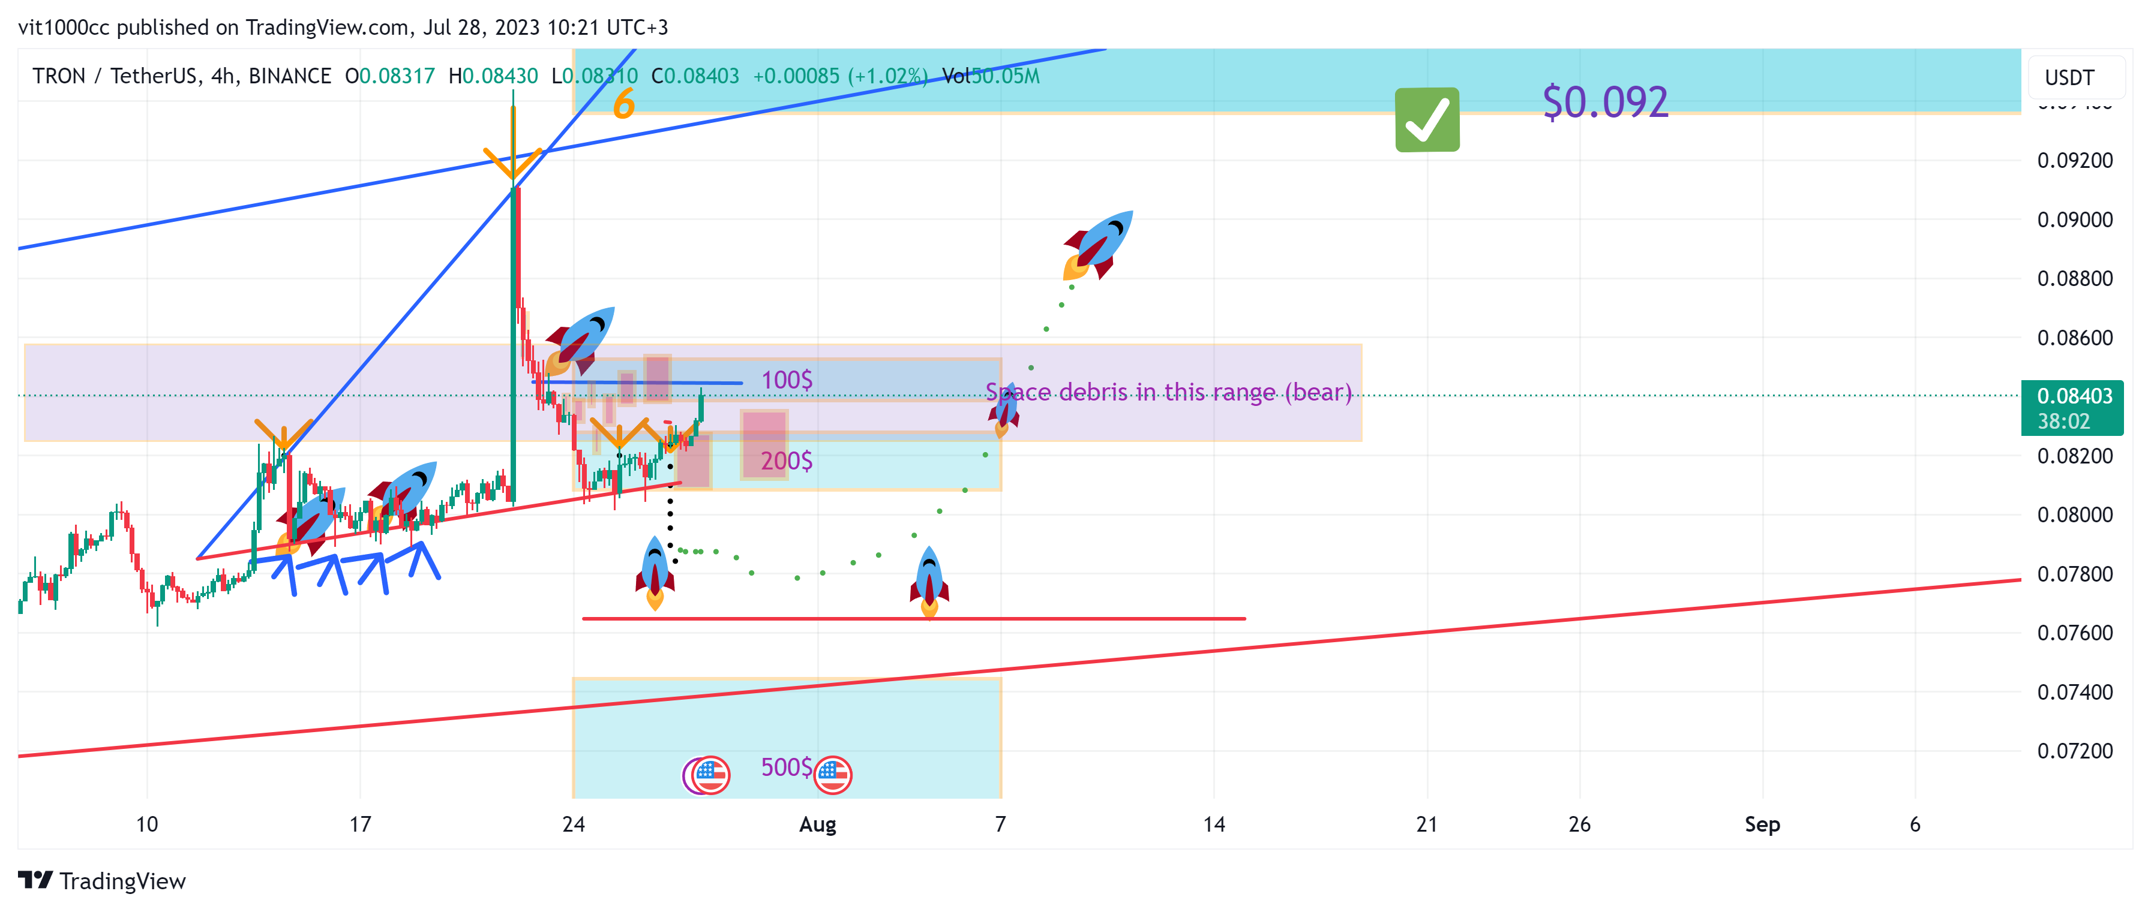2151x912 pixels.
Task: Click the green checkmark icon near $0.092
Action: pyautogui.click(x=1427, y=120)
